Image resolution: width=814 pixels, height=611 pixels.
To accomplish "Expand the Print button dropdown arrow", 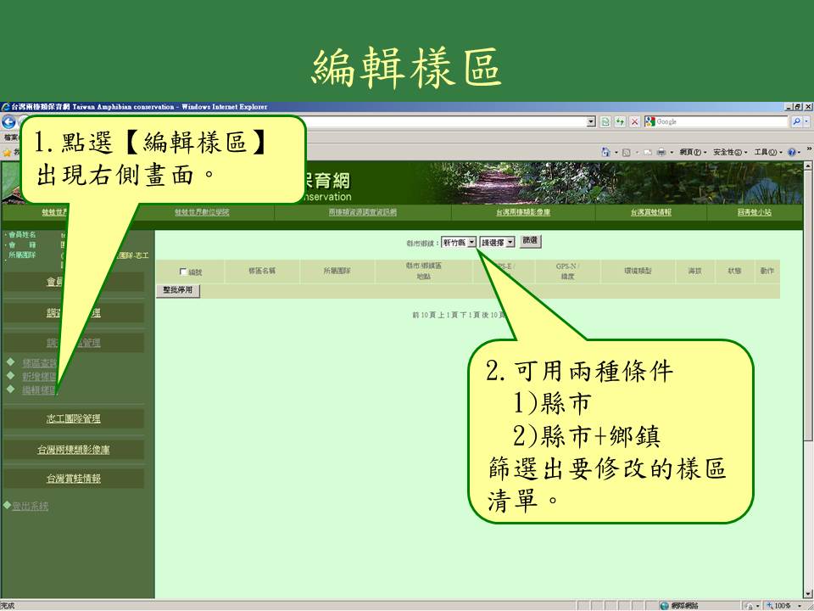I will point(672,152).
